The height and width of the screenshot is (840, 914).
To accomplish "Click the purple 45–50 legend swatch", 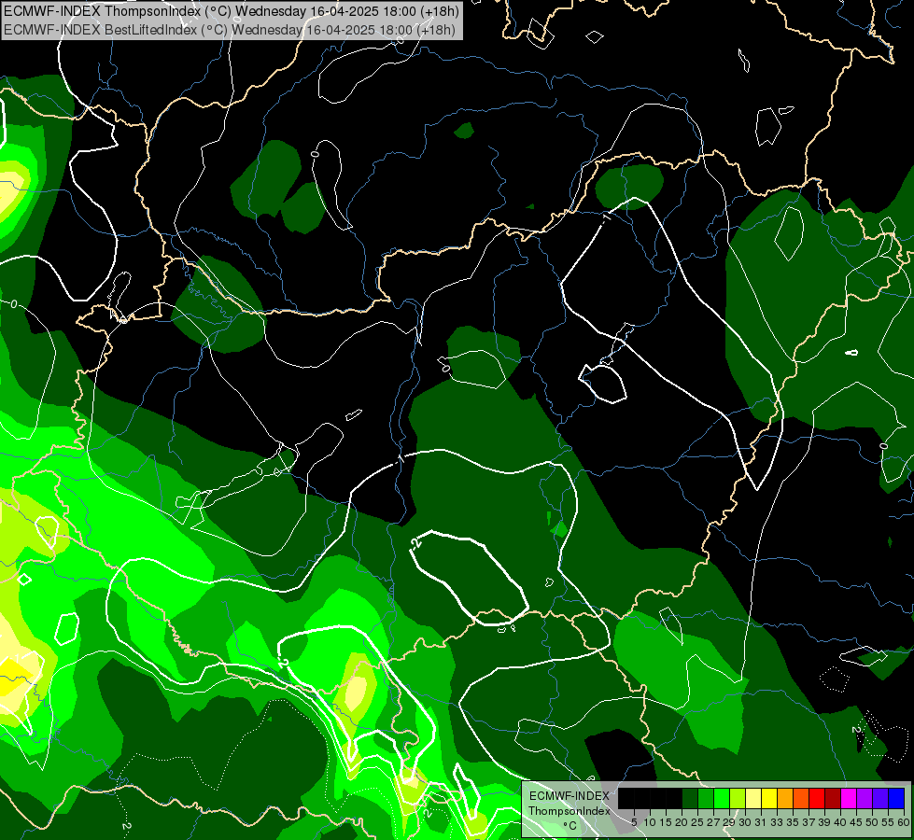I will [x=865, y=798].
